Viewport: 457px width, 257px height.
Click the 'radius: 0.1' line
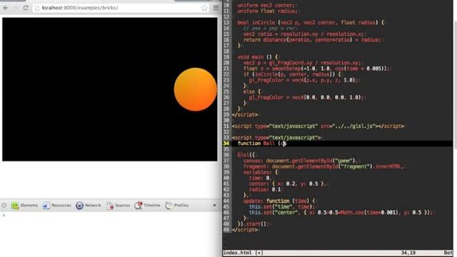pos(265,190)
